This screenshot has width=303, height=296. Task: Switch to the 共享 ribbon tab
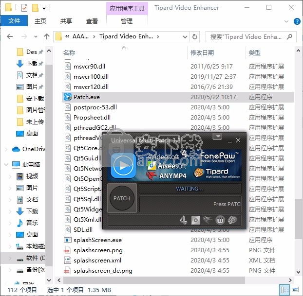(66, 21)
